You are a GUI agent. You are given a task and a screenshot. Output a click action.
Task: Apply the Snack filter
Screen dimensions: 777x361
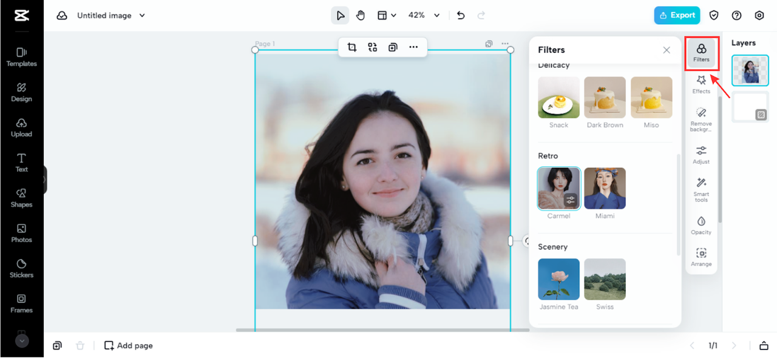click(559, 97)
